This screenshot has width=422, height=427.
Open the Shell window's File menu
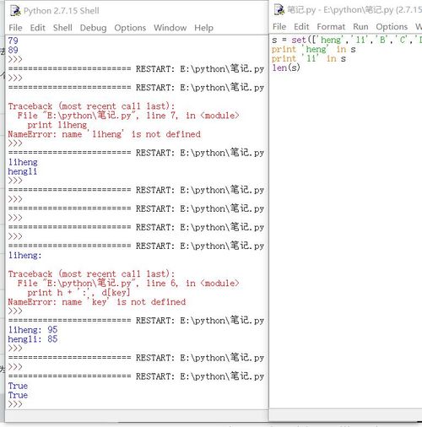(15, 28)
